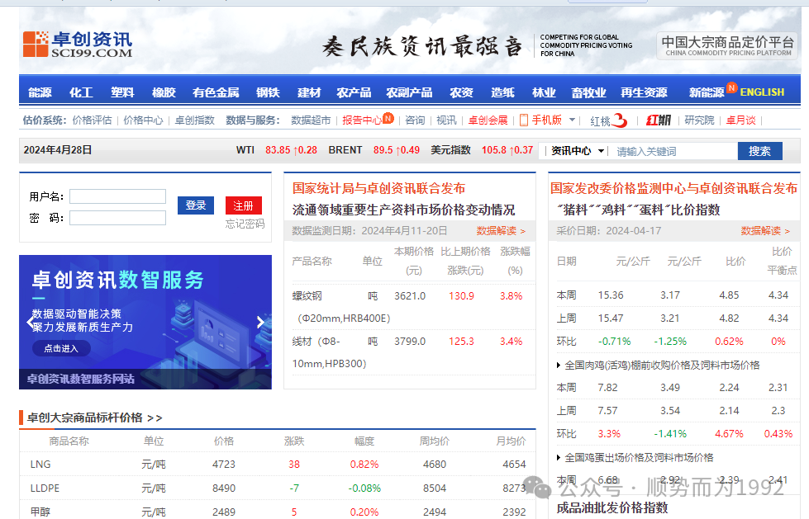809x519 pixels.
Task: Go back with the banner left arrow
Action: 30,322
